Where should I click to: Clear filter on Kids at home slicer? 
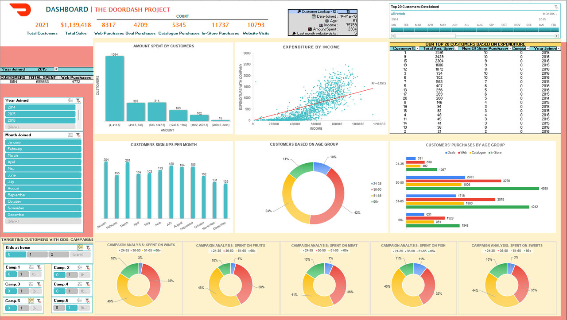pyautogui.click(x=88, y=247)
